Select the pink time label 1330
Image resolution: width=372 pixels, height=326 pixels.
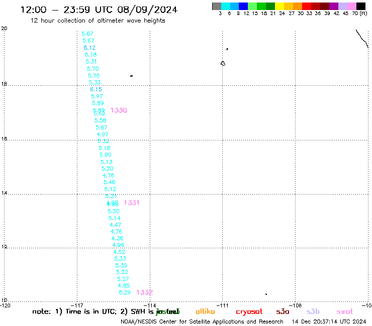pos(119,110)
